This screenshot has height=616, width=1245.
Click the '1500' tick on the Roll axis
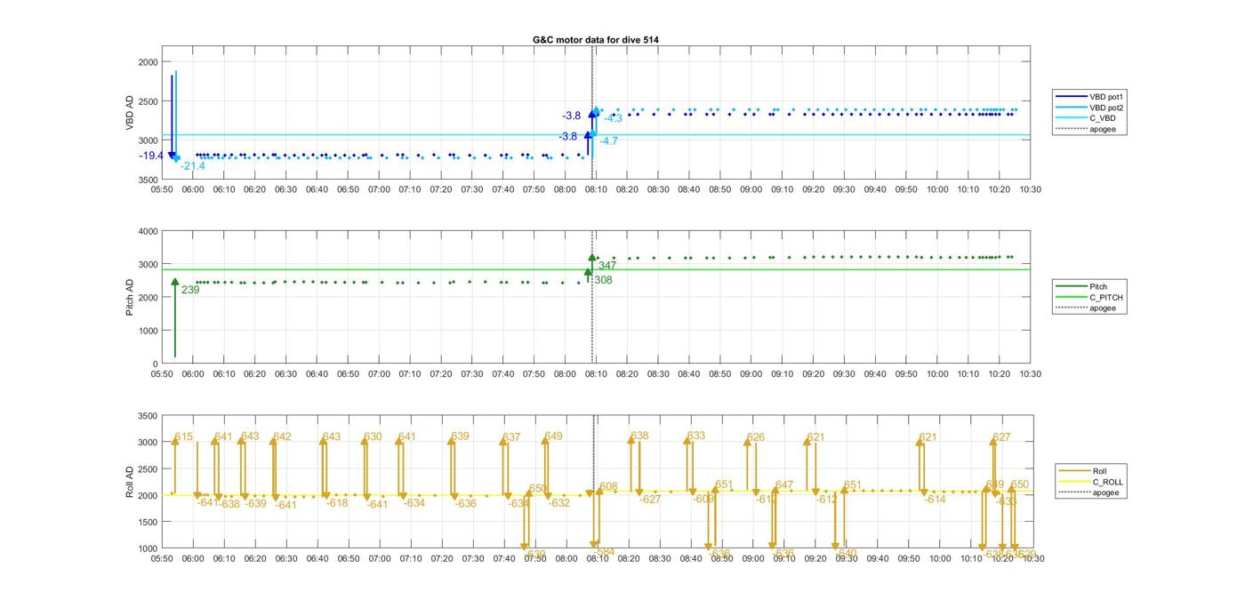[148, 522]
